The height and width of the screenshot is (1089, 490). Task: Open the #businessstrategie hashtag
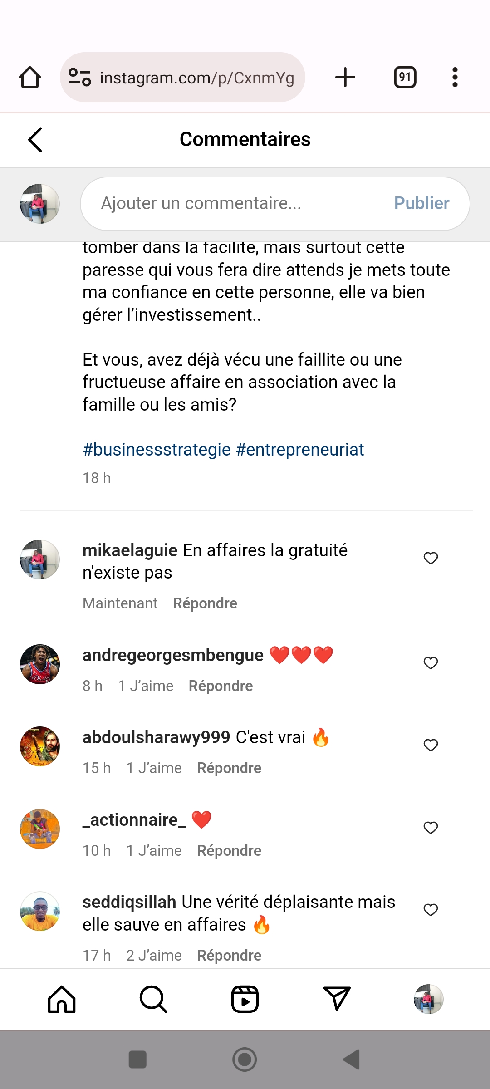pos(157,450)
